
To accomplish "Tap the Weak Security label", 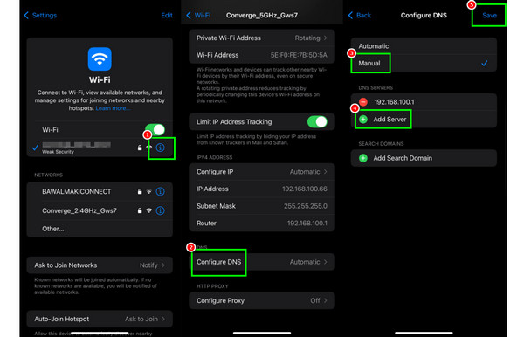I will pos(58,152).
